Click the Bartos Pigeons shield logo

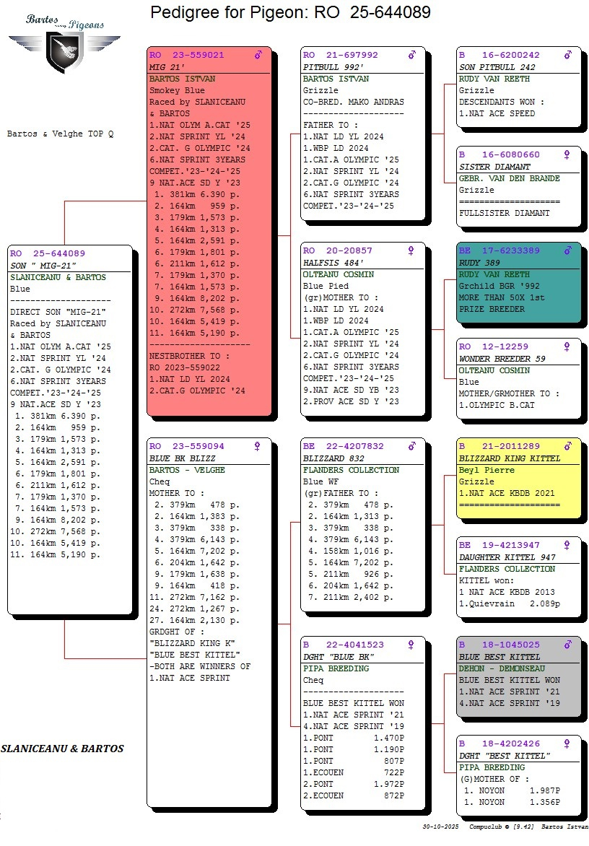[x=62, y=49]
